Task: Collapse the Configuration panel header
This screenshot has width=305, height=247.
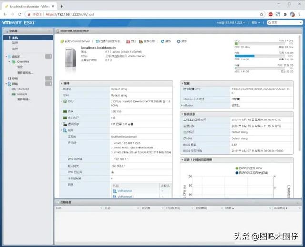Action: [182, 83]
